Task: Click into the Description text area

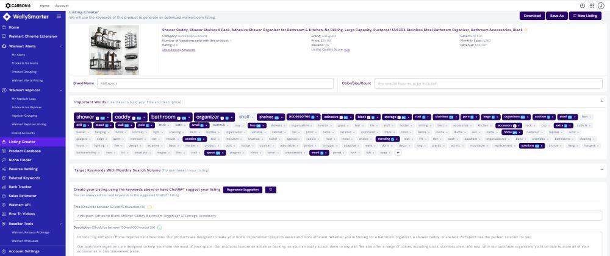Action: click(338, 244)
